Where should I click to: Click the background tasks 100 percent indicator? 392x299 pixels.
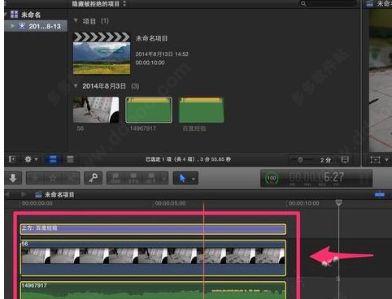click(x=272, y=178)
